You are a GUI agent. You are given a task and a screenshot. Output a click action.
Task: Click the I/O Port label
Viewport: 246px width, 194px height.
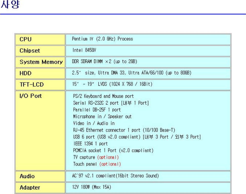pos(31,96)
